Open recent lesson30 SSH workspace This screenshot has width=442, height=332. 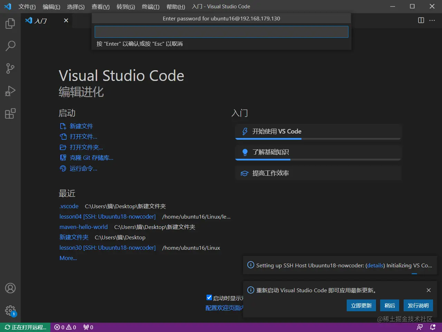[x=107, y=248]
